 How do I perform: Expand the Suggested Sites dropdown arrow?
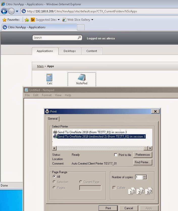pos(59,20)
